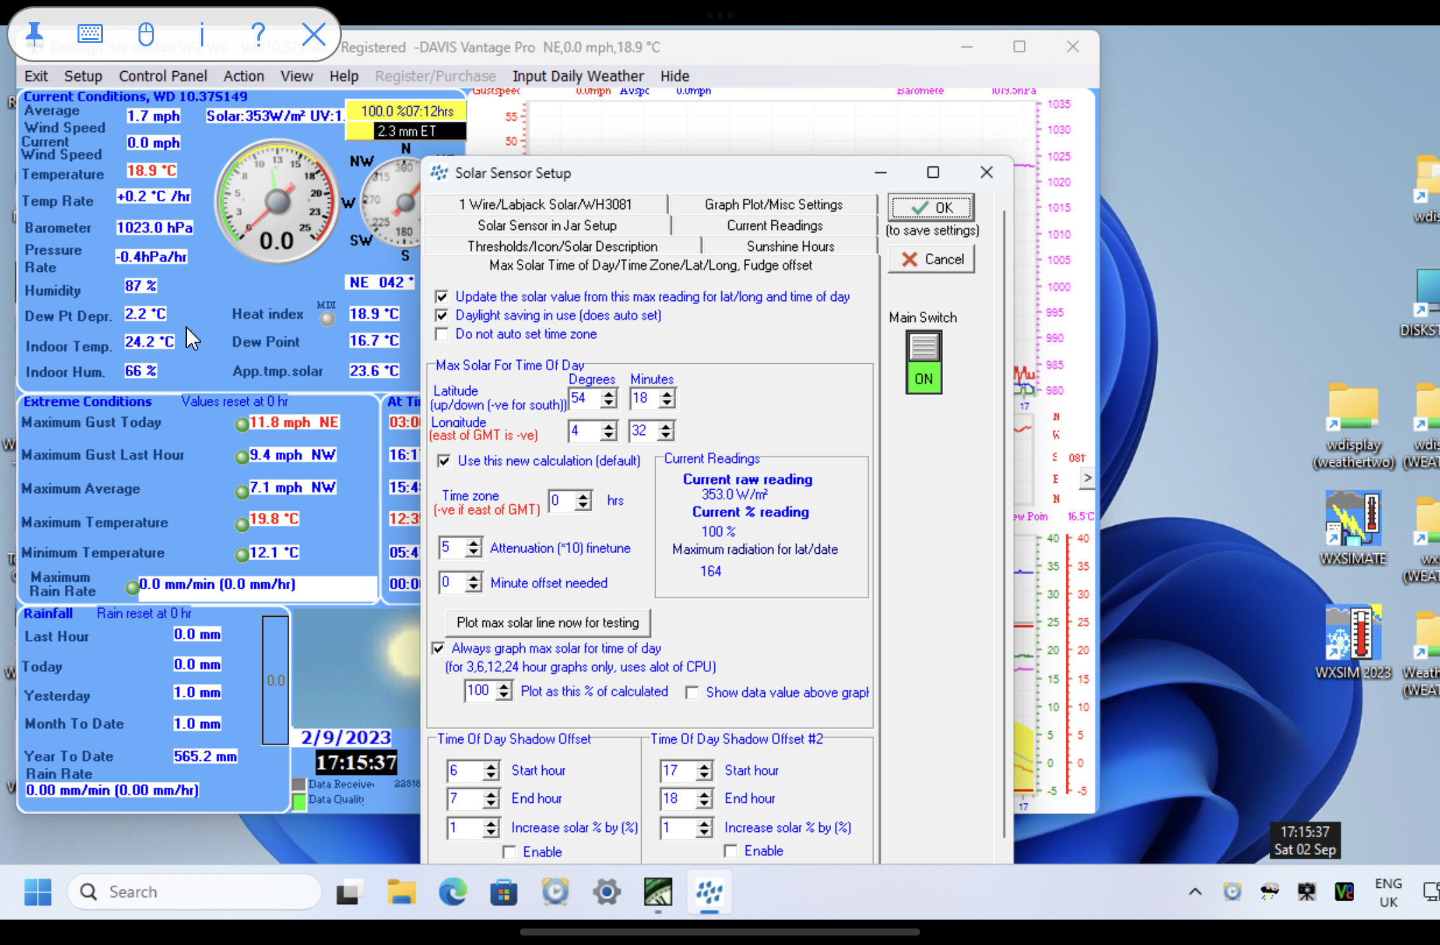Enable Do not auto set time zone
The image size is (1440, 945).
click(x=442, y=334)
